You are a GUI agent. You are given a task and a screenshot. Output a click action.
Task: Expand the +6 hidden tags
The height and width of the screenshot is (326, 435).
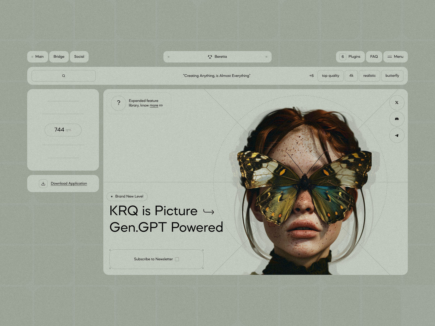point(311,76)
